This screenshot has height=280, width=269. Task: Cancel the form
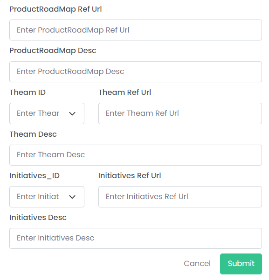click(197, 264)
